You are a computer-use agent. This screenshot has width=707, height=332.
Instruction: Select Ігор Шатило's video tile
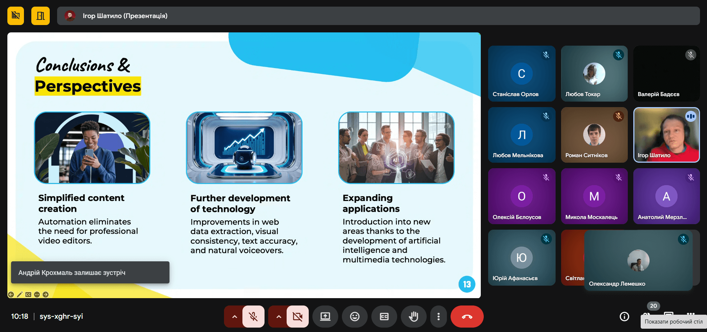pyautogui.click(x=666, y=135)
